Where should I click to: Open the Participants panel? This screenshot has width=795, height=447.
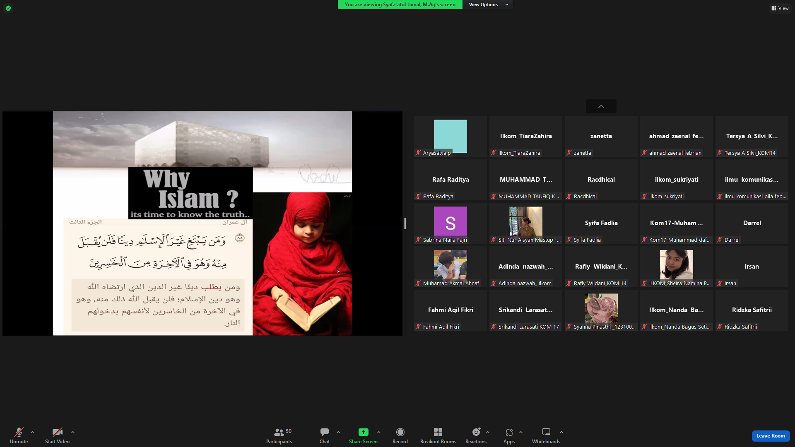pos(279,435)
